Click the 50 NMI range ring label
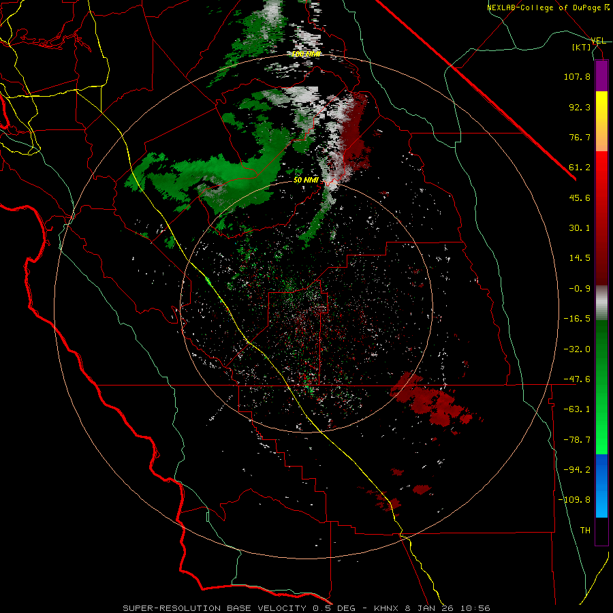This screenshot has height=613, width=613. coord(306,180)
